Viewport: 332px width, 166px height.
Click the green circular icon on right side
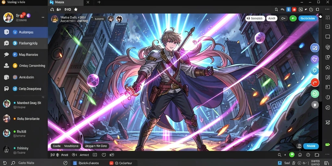(x=314, y=93)
